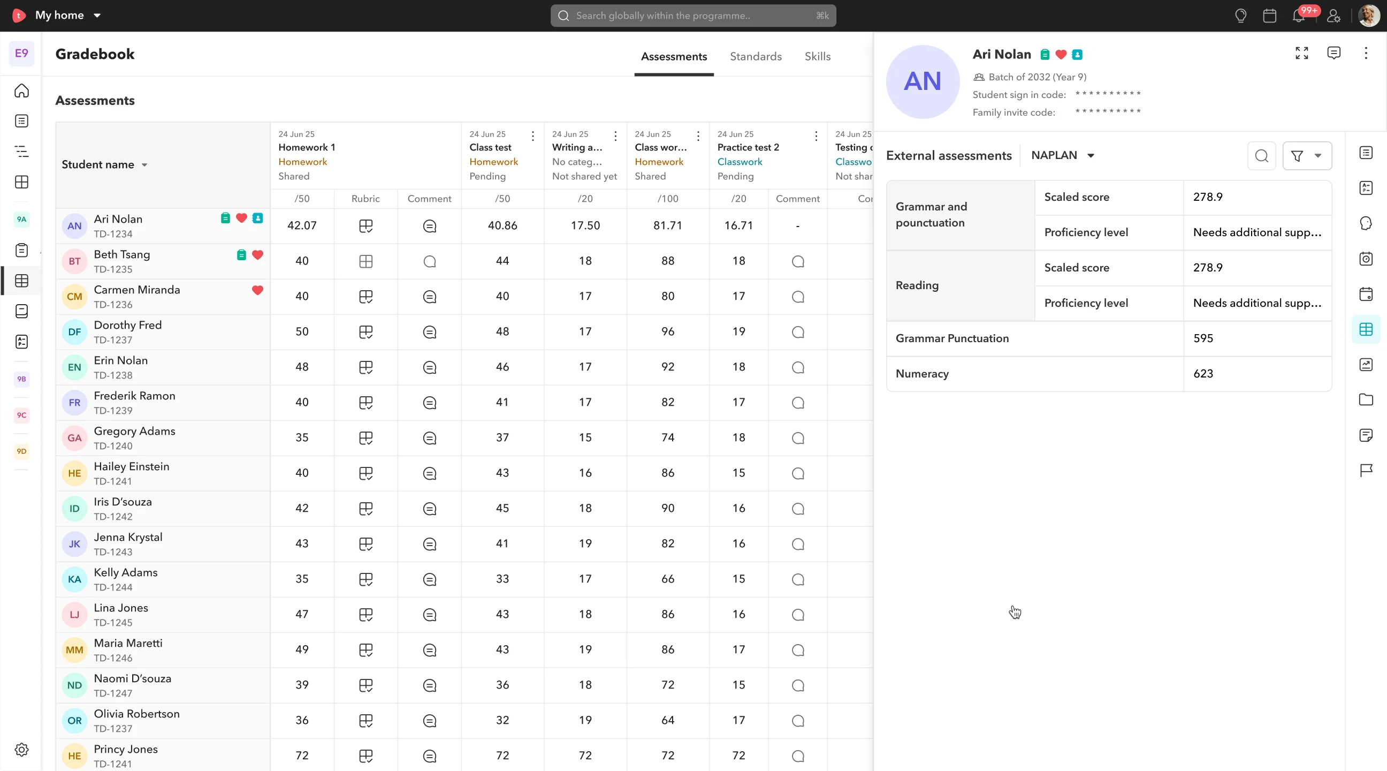Open the user management icon in top bar
Screen dimensions: 1387x771
point(1333,16)
